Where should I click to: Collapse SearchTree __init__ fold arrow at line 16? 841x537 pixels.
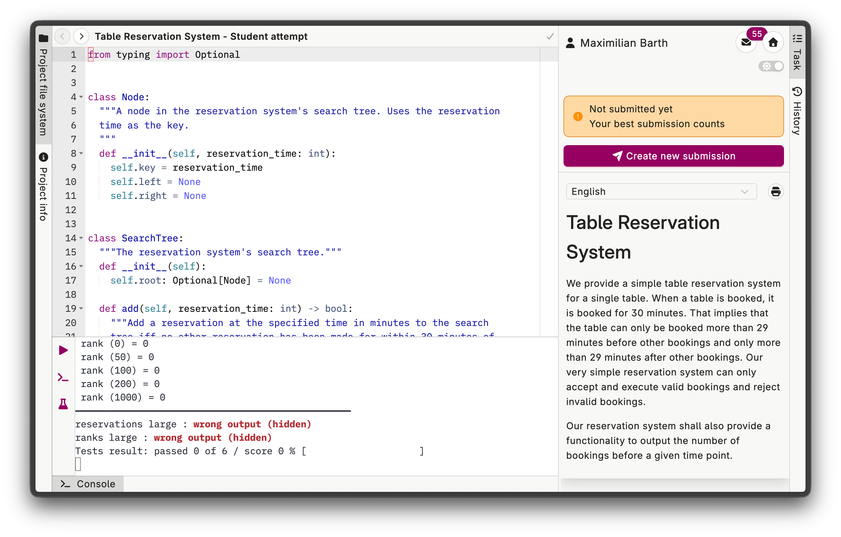81,266
